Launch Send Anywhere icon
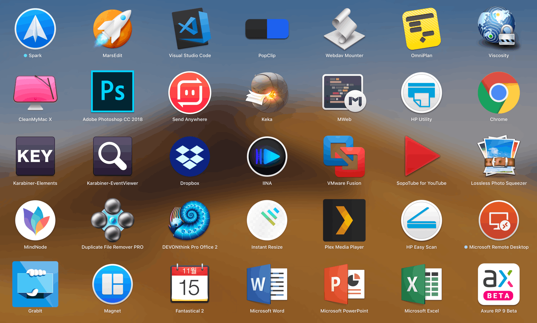Image resolution: width=537 pixels, height=323 pixels. pyautogui.click(x=190, y=93)
